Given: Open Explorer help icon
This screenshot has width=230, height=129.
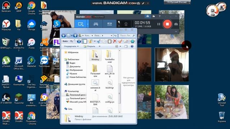Looking at the screenshot, I should [132, 46].
